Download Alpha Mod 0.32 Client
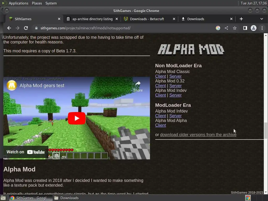Viewport: 268px width, 201px height. 160,86
